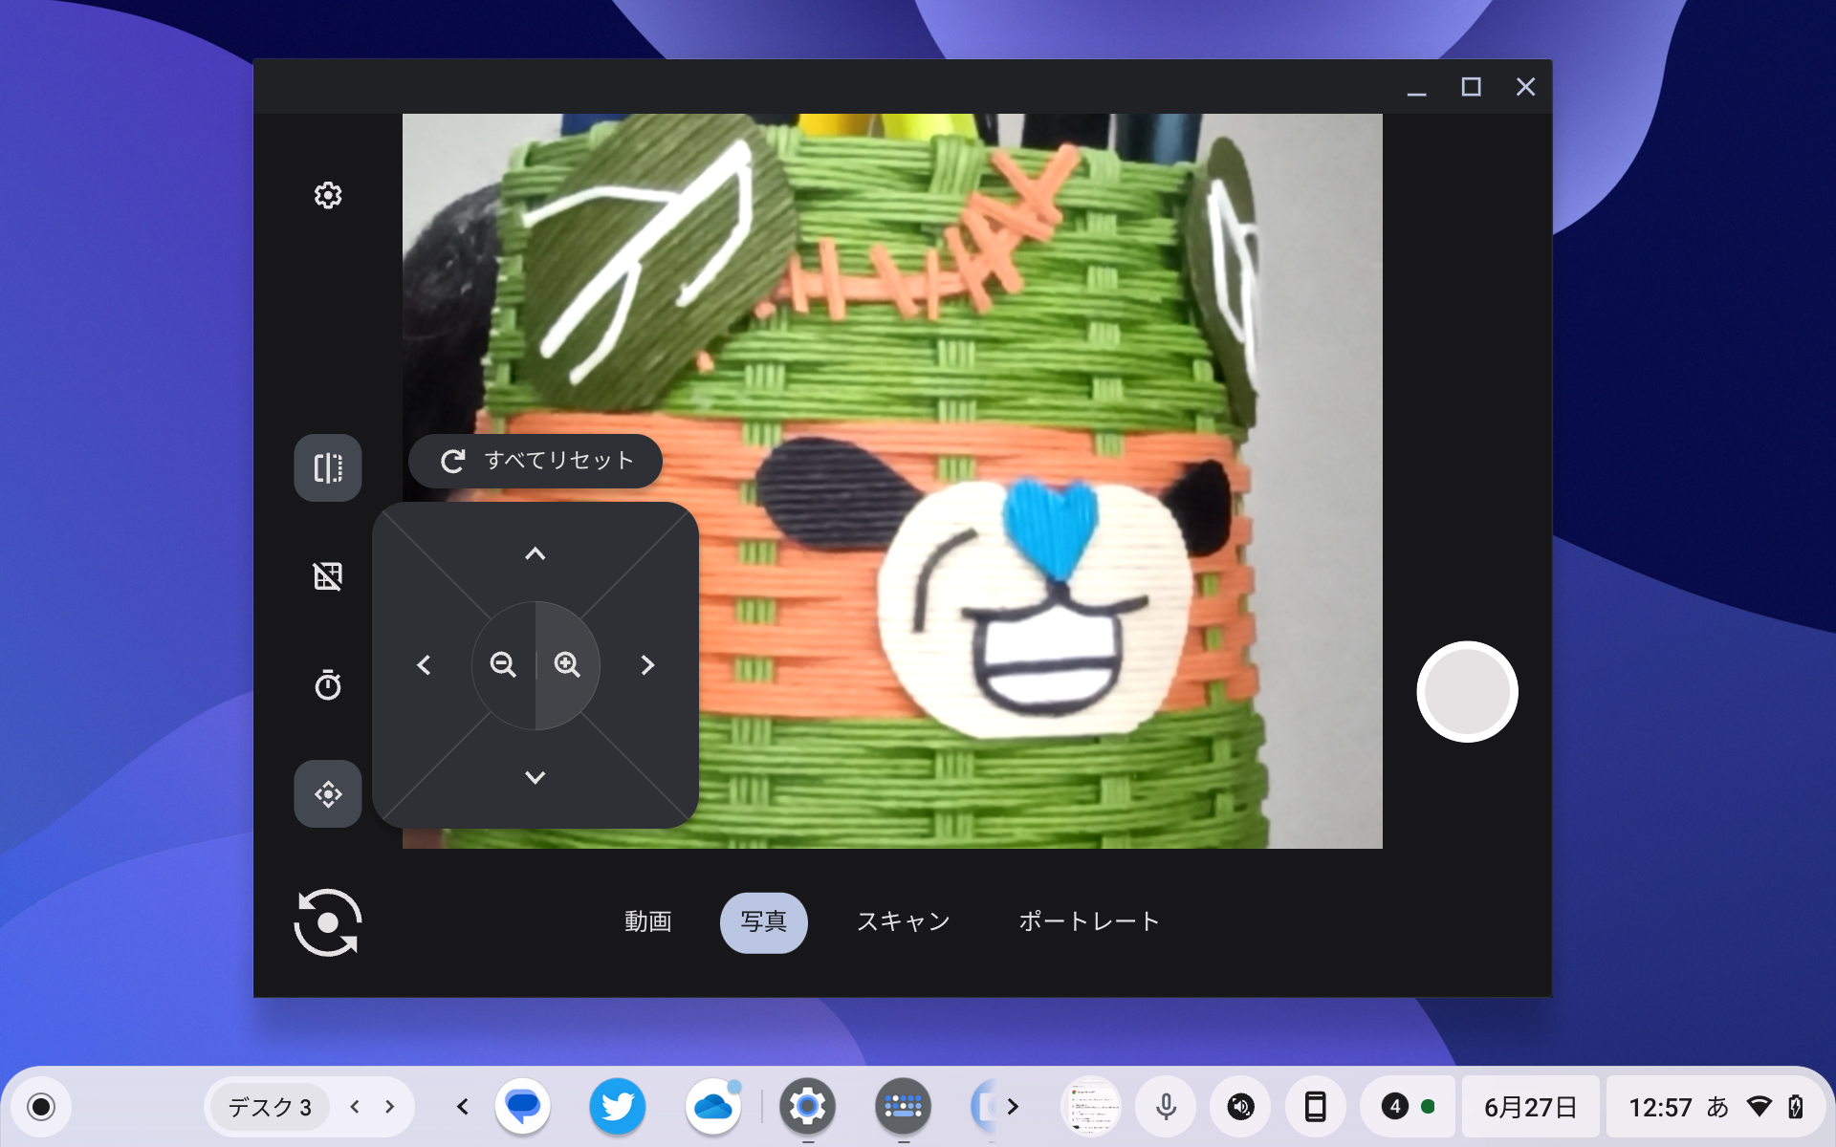Click the previous desk chevron
Image resolution: width=1836 pixels, height=1147 pixels.
355,1107
